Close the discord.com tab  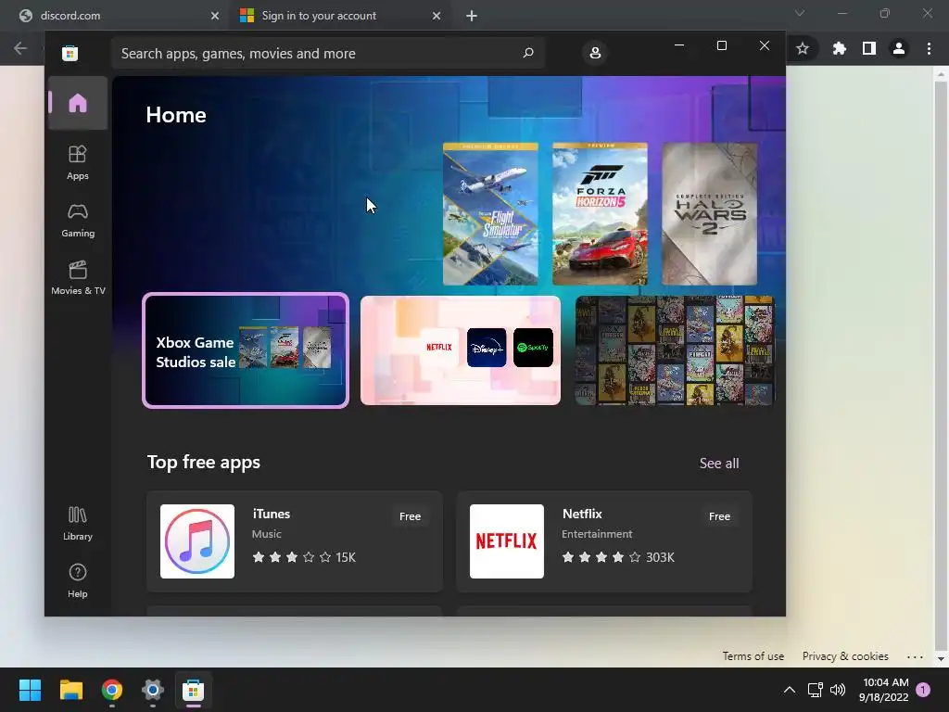[215, 16]
